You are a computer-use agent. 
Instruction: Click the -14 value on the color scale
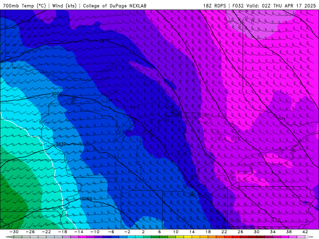79,232
